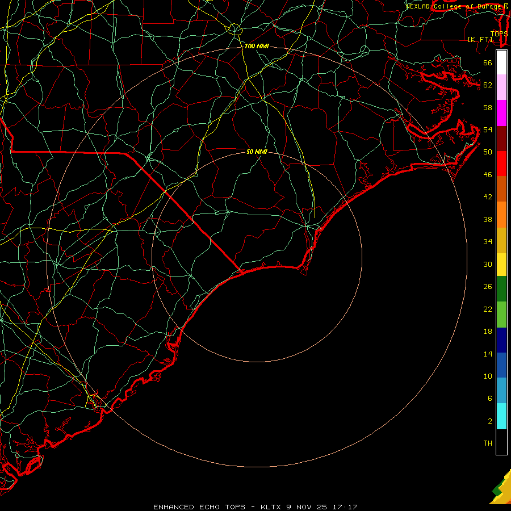Click the college logo in the bottom corner
The height and width of the screenshot is (511, 511).
pos(501,490)
